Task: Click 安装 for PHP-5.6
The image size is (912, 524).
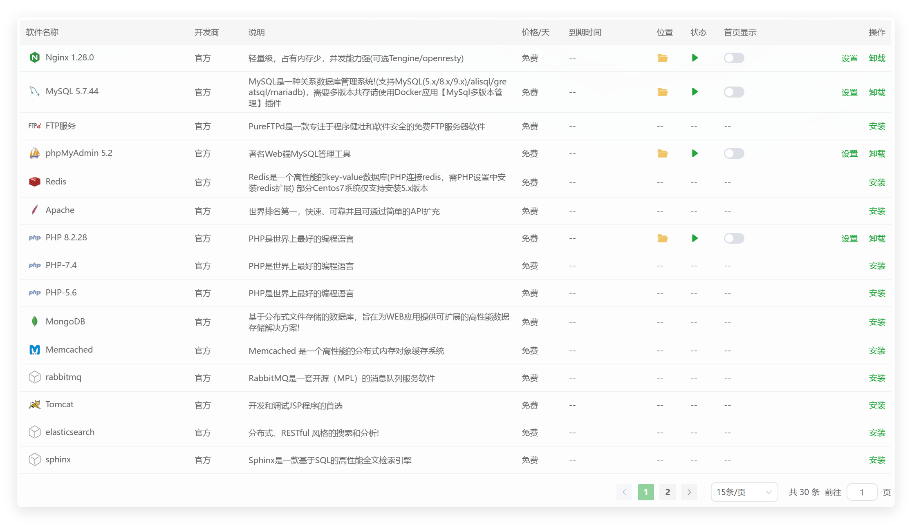Action: [877, 293]
